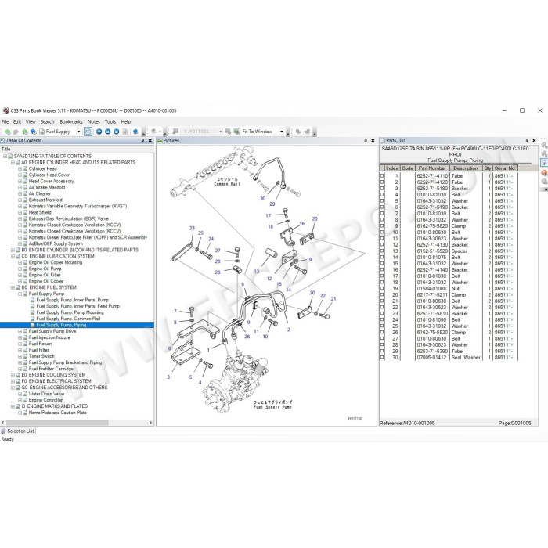
Task: Collapse the A0 Engine Cylinder Head node
Action: (x=13, y=163)
